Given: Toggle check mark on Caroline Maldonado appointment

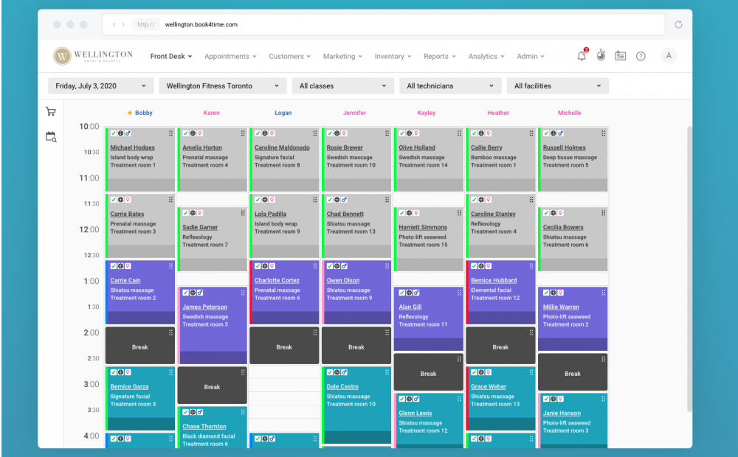Looking at the screenshot, I should pyautogui.click(x=258, y=133).
